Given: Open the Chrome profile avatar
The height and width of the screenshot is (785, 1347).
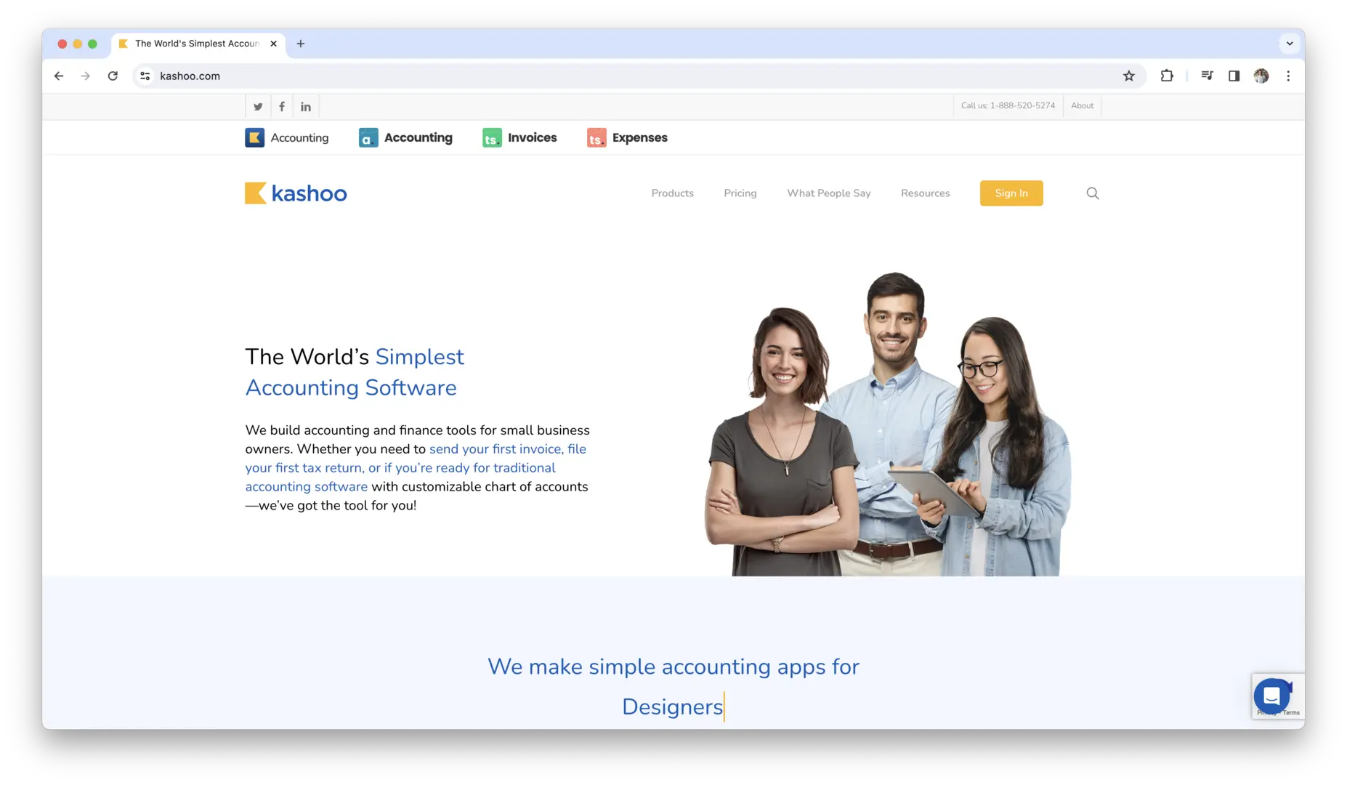Looking at the screenshot, I should [x=1261, y=76].
